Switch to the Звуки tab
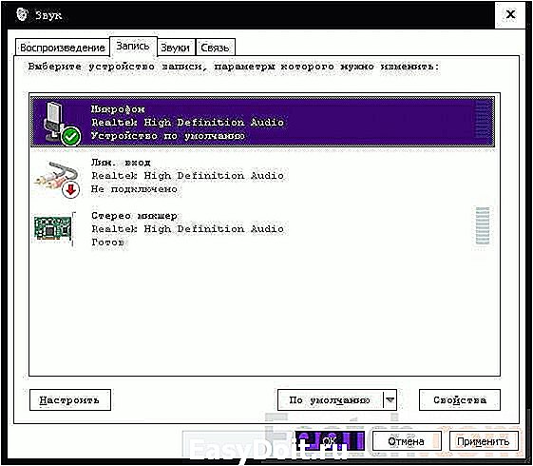Viewport: 533px width, 466px height. click(175, 48)
